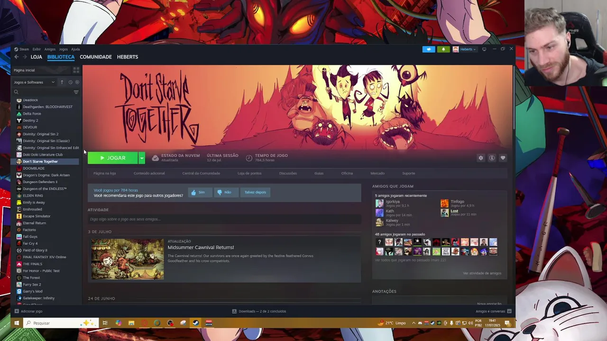The height and width of the screenshot is (341, 607).
Task: Select DEVOUR in the library list
Action: pyautogui.click(x=30, y=127)
